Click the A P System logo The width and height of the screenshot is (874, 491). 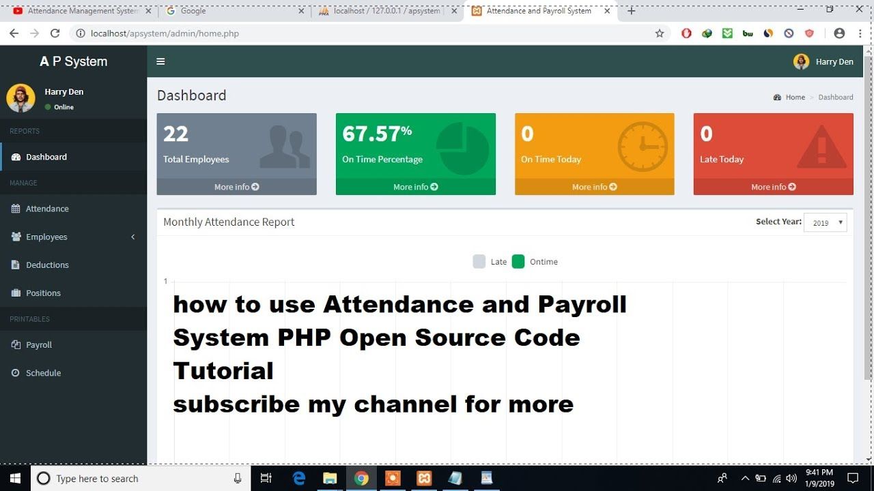[x=74, y=61]
